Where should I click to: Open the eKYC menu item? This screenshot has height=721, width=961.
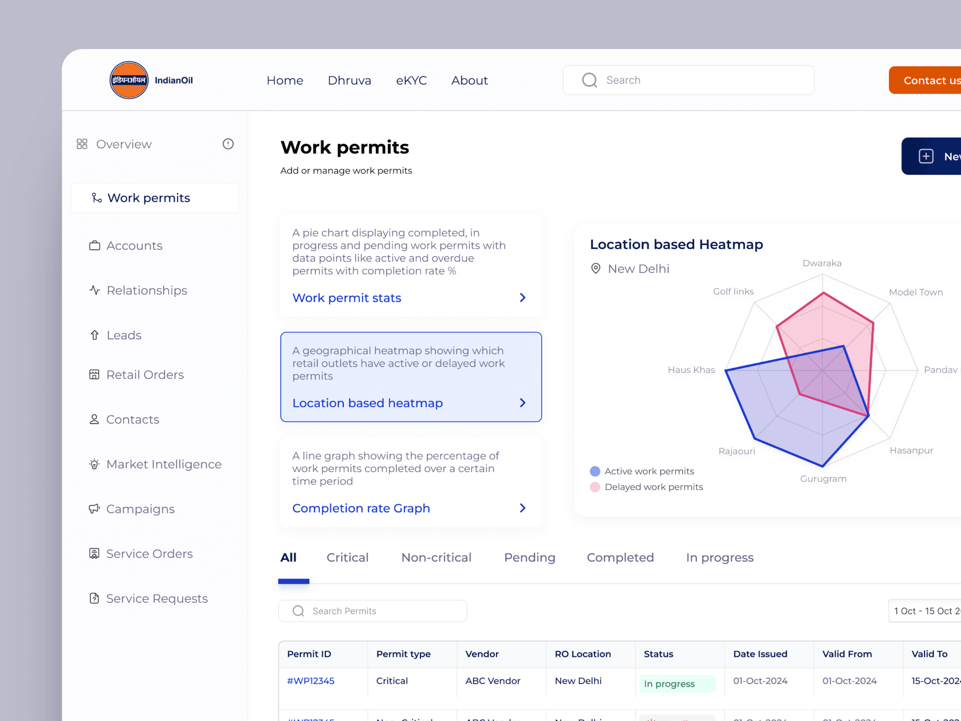pos(411,80)
